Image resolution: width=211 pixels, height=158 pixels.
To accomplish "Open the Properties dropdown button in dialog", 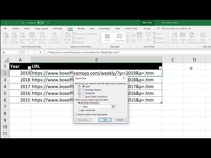I will click(x=83, y=120).
